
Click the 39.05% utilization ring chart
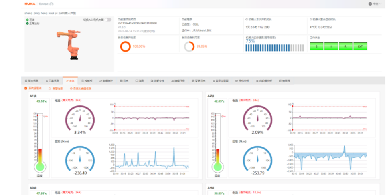pyautogui.click(x=189, y=46)
